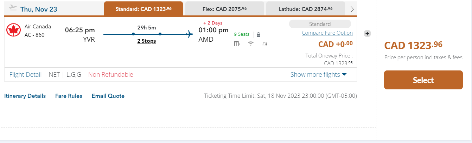The height and width of the screenshot is (143, 472).
Task: Click the plus icon beside fare
Action: [x=367, y=34]
